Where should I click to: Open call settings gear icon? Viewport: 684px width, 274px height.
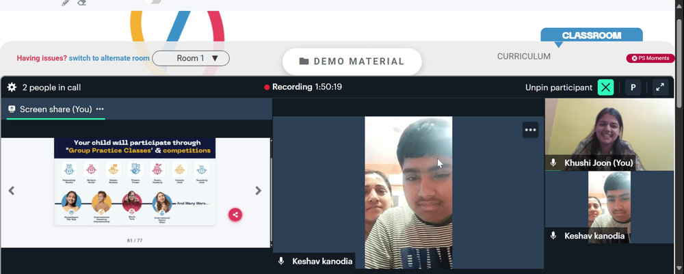12,87
